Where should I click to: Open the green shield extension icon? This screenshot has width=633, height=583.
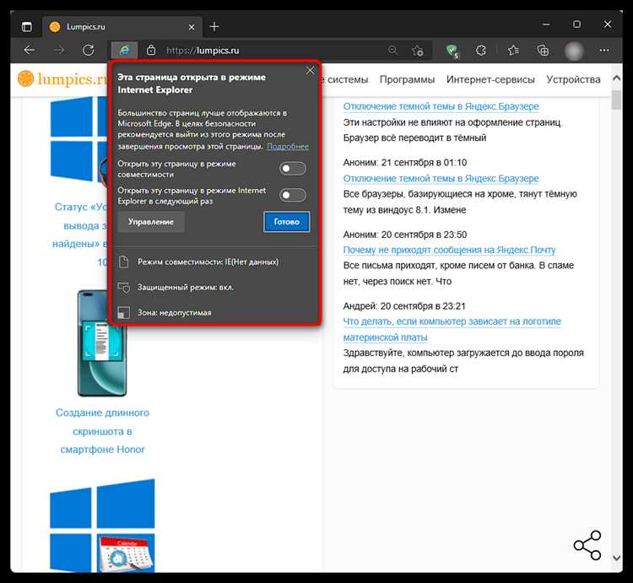click(x=453, y=51)
